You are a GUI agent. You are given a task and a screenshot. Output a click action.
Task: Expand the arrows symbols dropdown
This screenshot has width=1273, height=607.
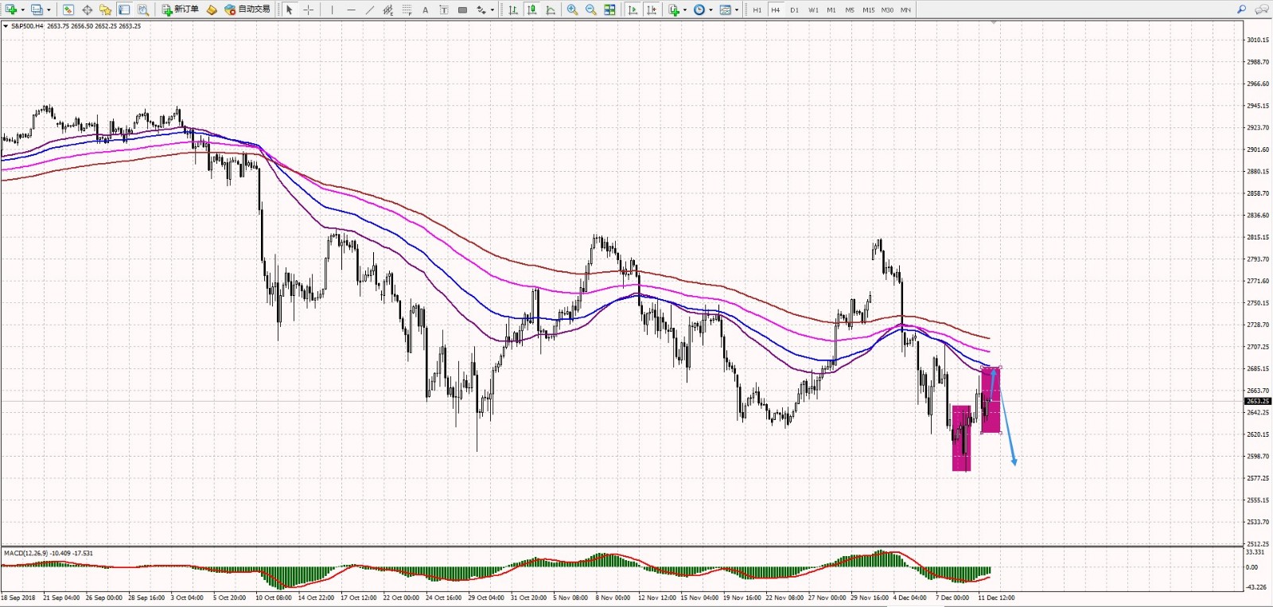(x=492, y=10)
